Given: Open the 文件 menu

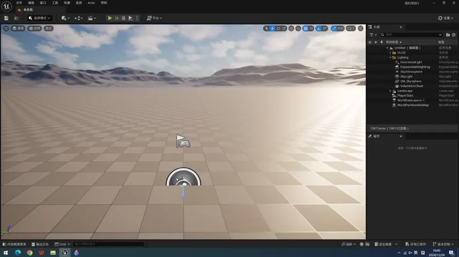Looking at the screenshot, I should 19,3.
